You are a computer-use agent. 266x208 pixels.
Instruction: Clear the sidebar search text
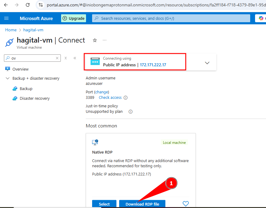coord(57,58)
